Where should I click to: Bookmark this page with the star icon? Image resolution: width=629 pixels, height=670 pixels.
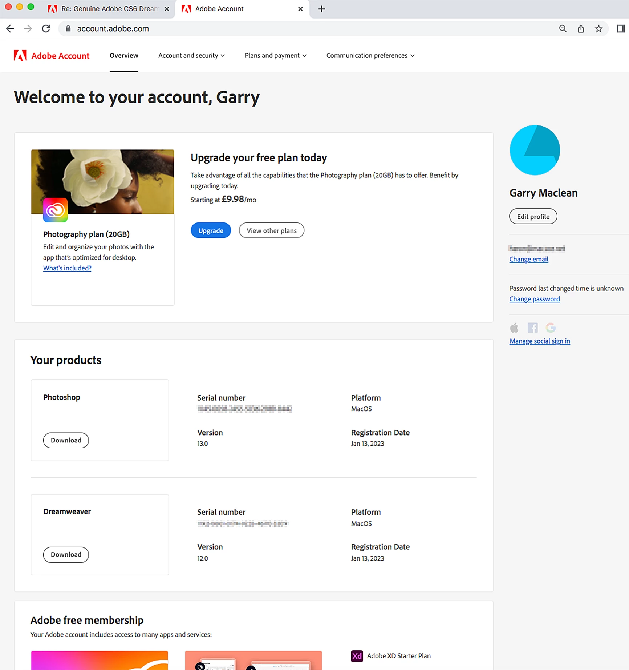point(598,29)
